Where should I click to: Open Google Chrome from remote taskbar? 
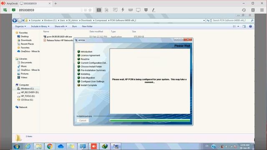pyautogui.click(x=50, y=146)
